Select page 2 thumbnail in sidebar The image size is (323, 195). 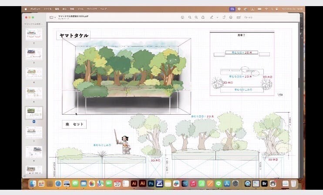tap(34, 34)
